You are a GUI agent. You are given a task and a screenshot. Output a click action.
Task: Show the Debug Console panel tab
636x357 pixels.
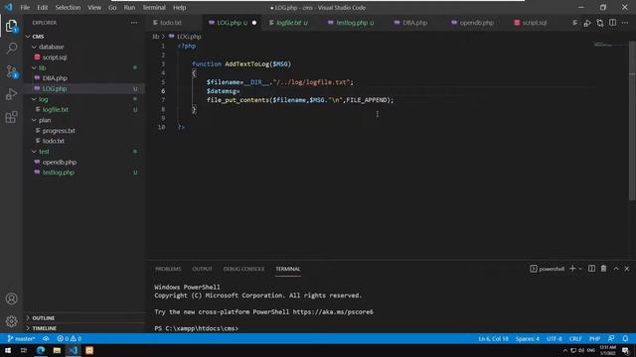pyautogui.click(x=243, y=269)
